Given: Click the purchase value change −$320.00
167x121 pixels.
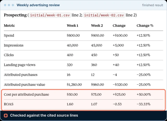Looking at the screenshot, I should (x=120, y=85).
